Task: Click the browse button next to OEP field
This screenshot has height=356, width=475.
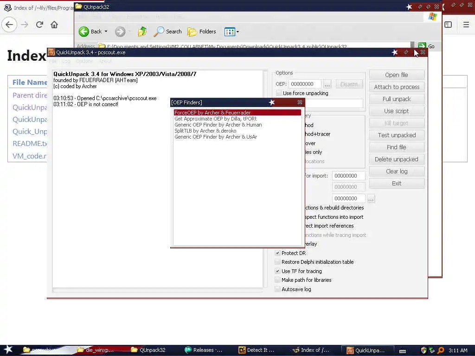Action: 327,84
